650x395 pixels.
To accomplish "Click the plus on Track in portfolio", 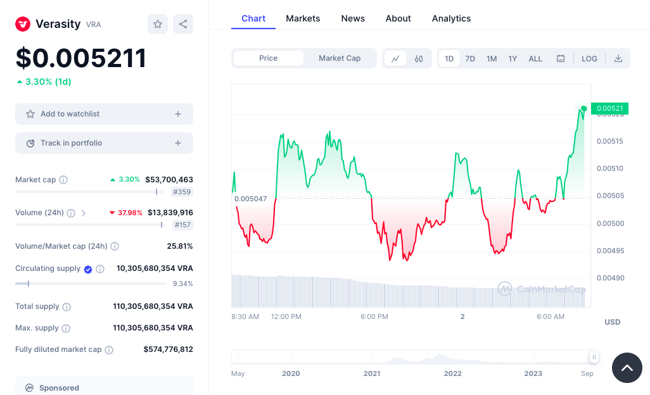I will pos(178,143).
